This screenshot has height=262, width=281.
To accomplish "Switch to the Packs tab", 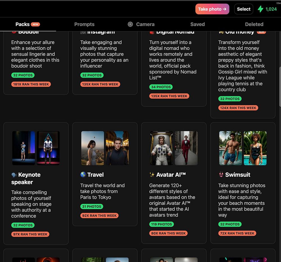I will [28, 24].
